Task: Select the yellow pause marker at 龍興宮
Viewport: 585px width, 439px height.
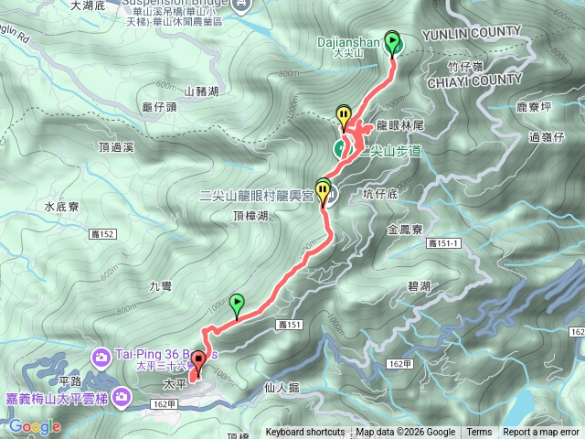Action: [323, 193]
